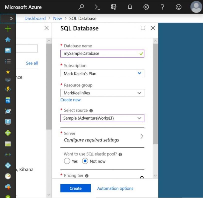Choose Yes for SQL elastic pool

click(67, 161)
